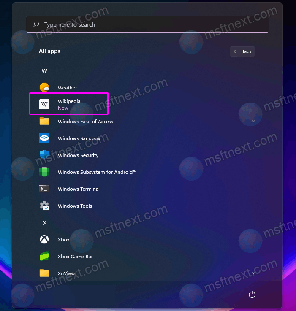The image size is (296, 311).
Task: Click the power button icon
Action: coord(252,295)
